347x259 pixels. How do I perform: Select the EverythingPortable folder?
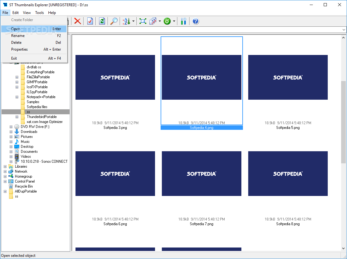coord(40,72)
